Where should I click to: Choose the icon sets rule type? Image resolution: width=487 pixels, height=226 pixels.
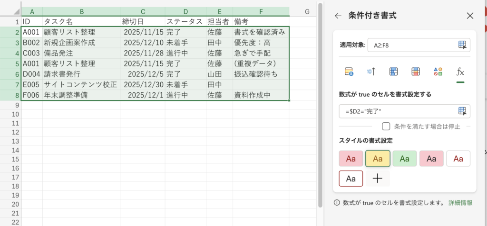pyautogui.click(x=438, y=72)
